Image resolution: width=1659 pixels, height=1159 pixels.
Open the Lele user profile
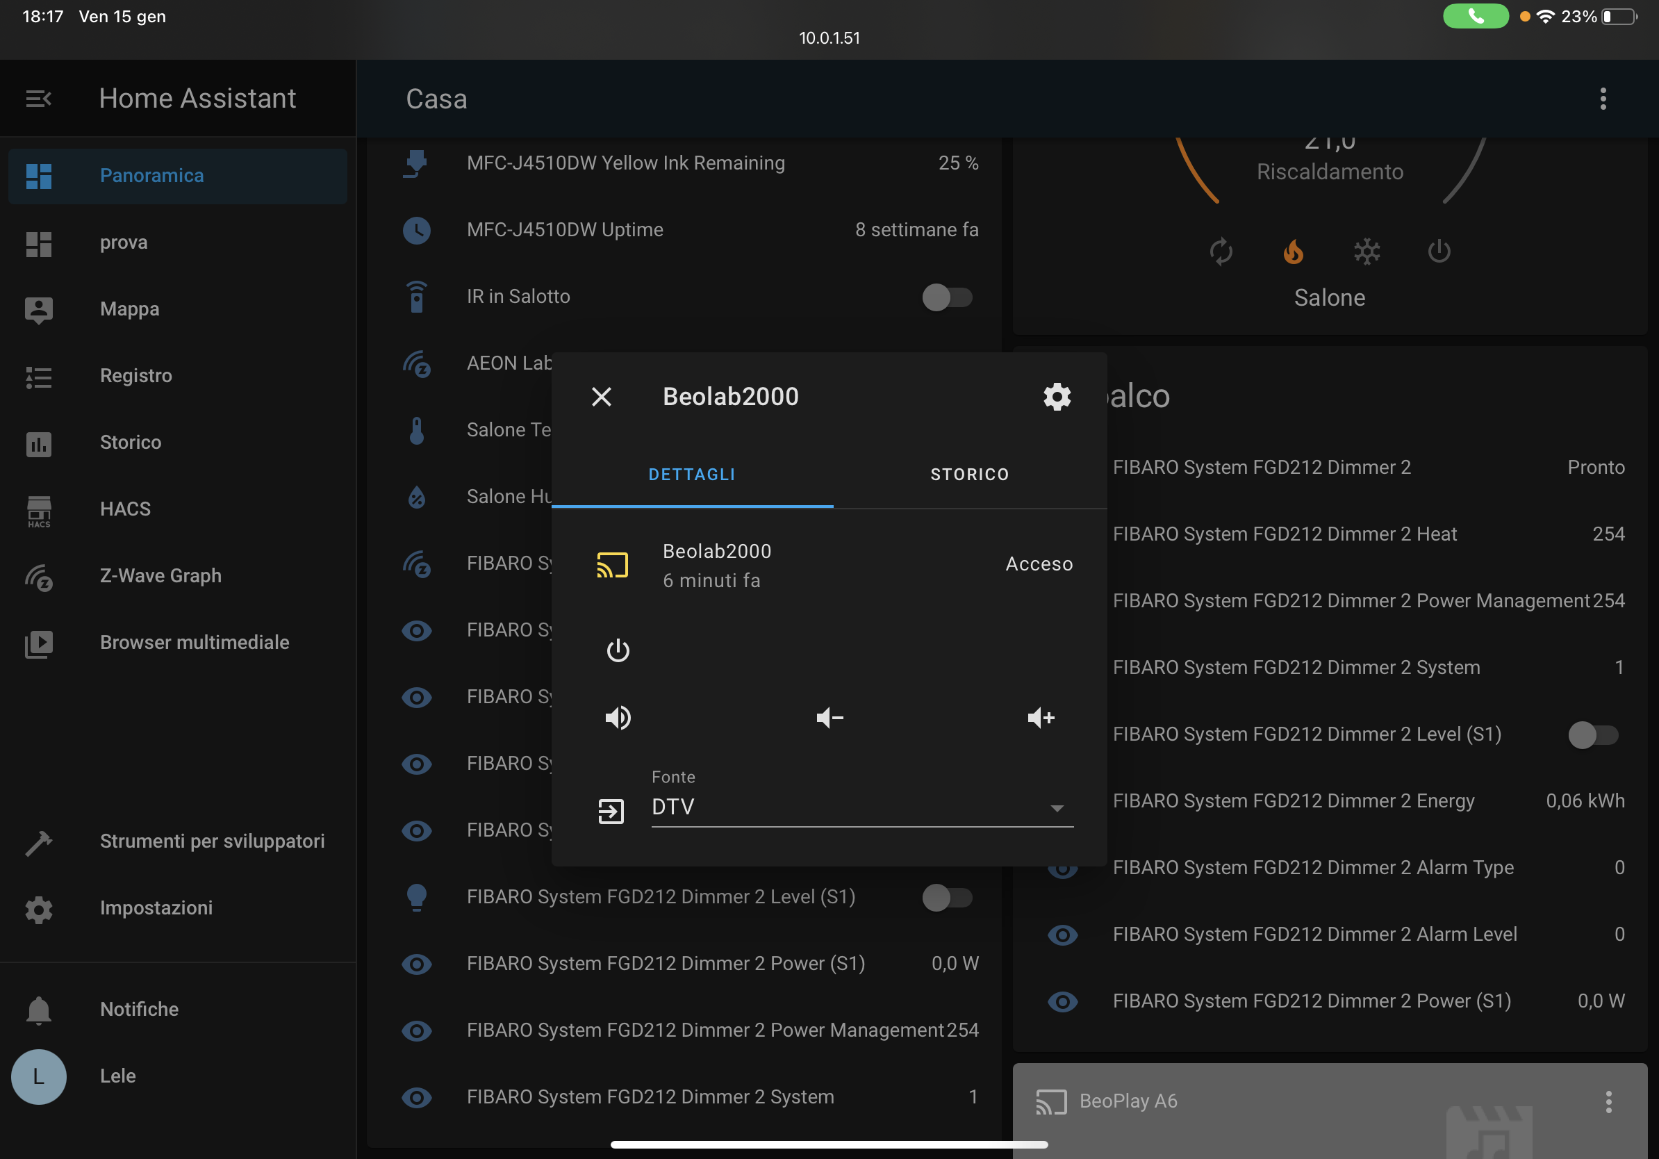(x=117, y=1076)
